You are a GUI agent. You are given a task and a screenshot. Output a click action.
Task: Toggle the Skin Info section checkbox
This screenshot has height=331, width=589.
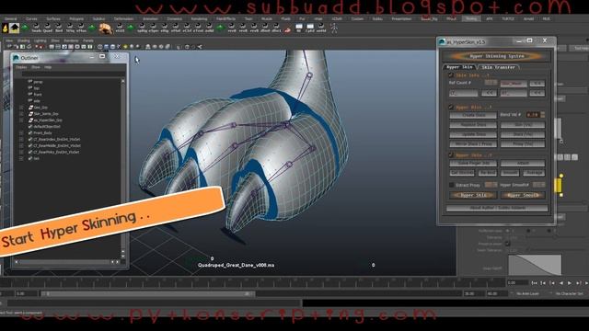451,75
